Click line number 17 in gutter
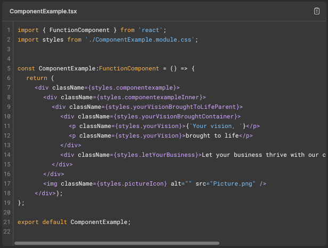This screenshot has width=328, height=248. [x=7, y=183]
